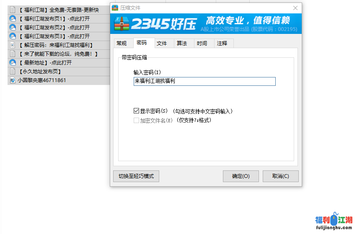Click 切换至轻巧模式 button
The image size is (357, 234).
[x=136, y=176]
